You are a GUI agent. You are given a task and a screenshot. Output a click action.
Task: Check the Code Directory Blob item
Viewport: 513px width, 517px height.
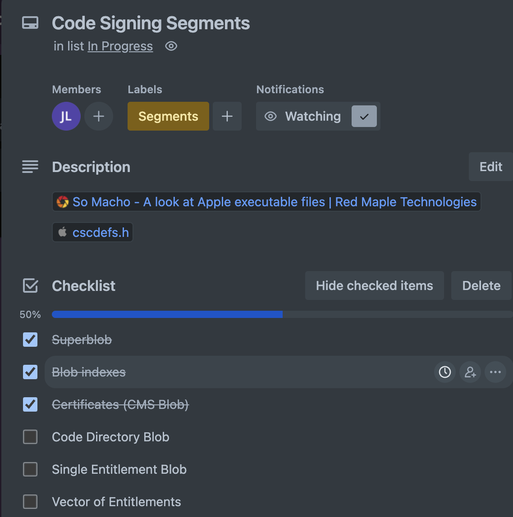coord(30,437)
